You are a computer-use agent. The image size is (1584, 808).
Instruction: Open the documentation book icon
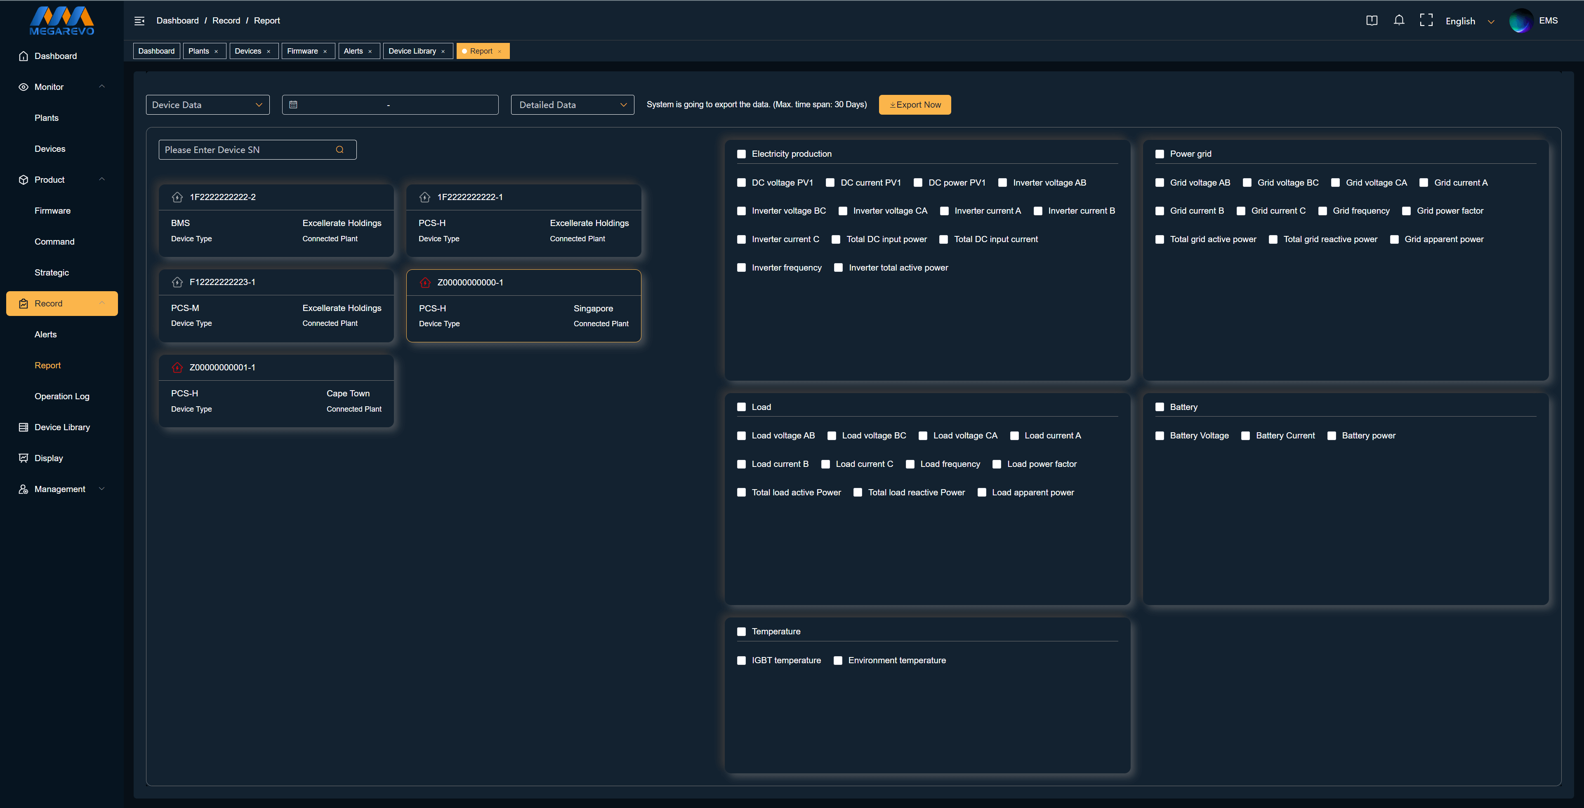(x=1371, y=20)
